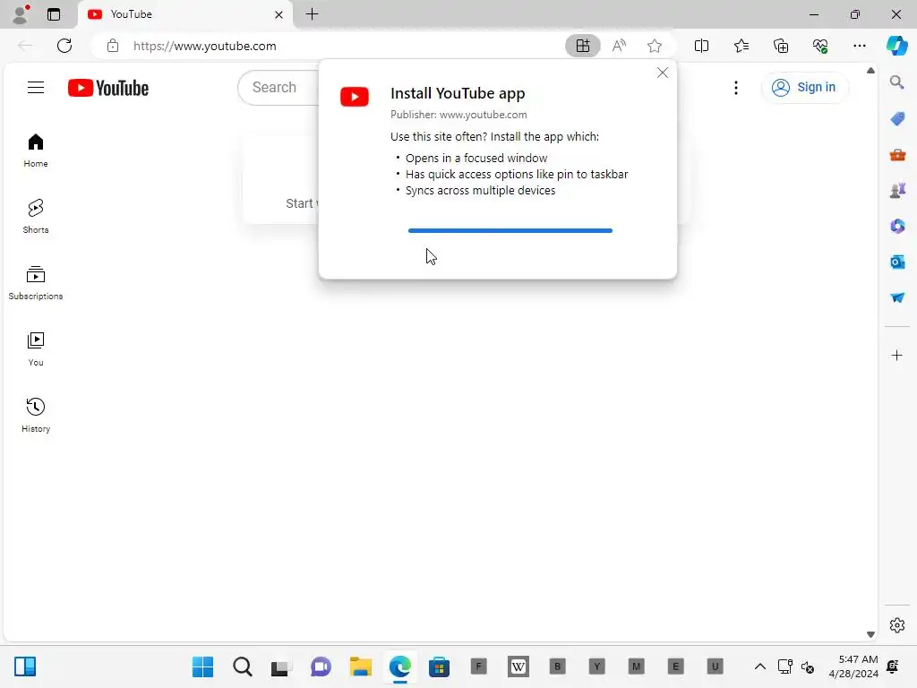This screenshot has width=917, height=688.
Task: Click the scrollbar up arrow
Action: click(870, 70)
